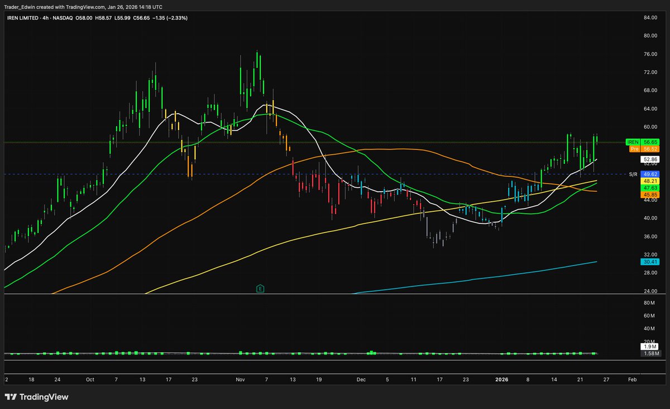The image size is (670, 409).
Task: Click the Trader_Edwin author name in header
Action: point(21,7)
